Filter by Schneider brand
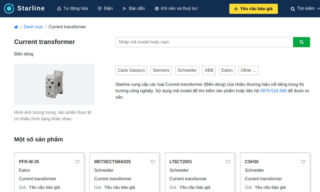The image size is (320, 192). pyautogui.click(x=187, y=70)
